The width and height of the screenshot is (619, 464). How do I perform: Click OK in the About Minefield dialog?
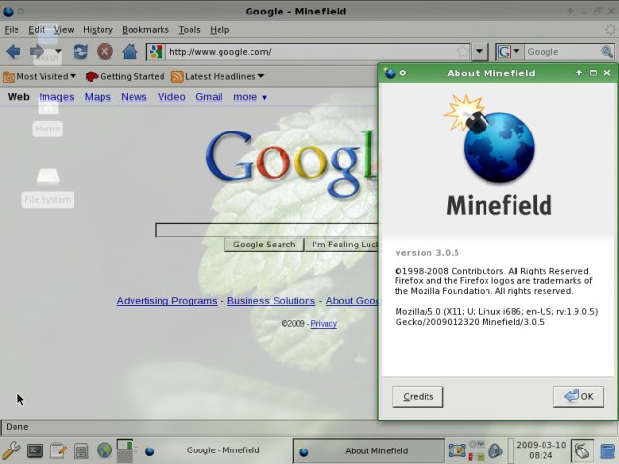coord(578,396)
